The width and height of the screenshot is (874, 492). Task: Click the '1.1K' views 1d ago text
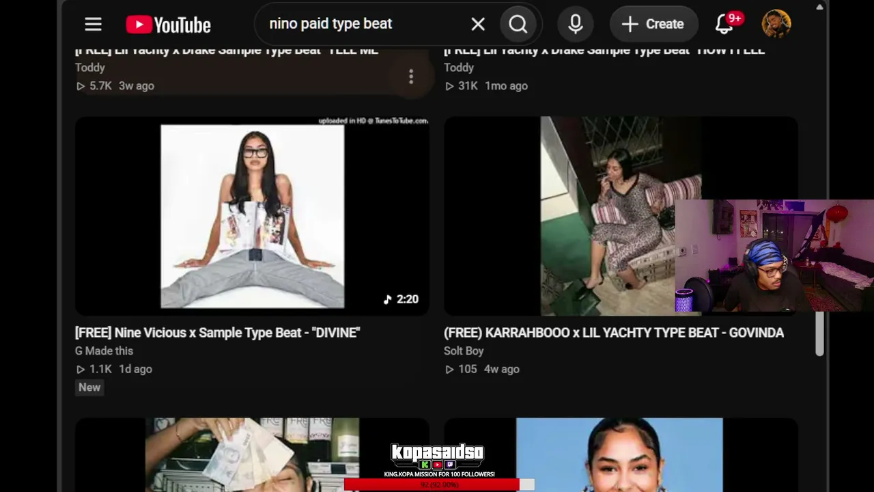pos(114,369)
